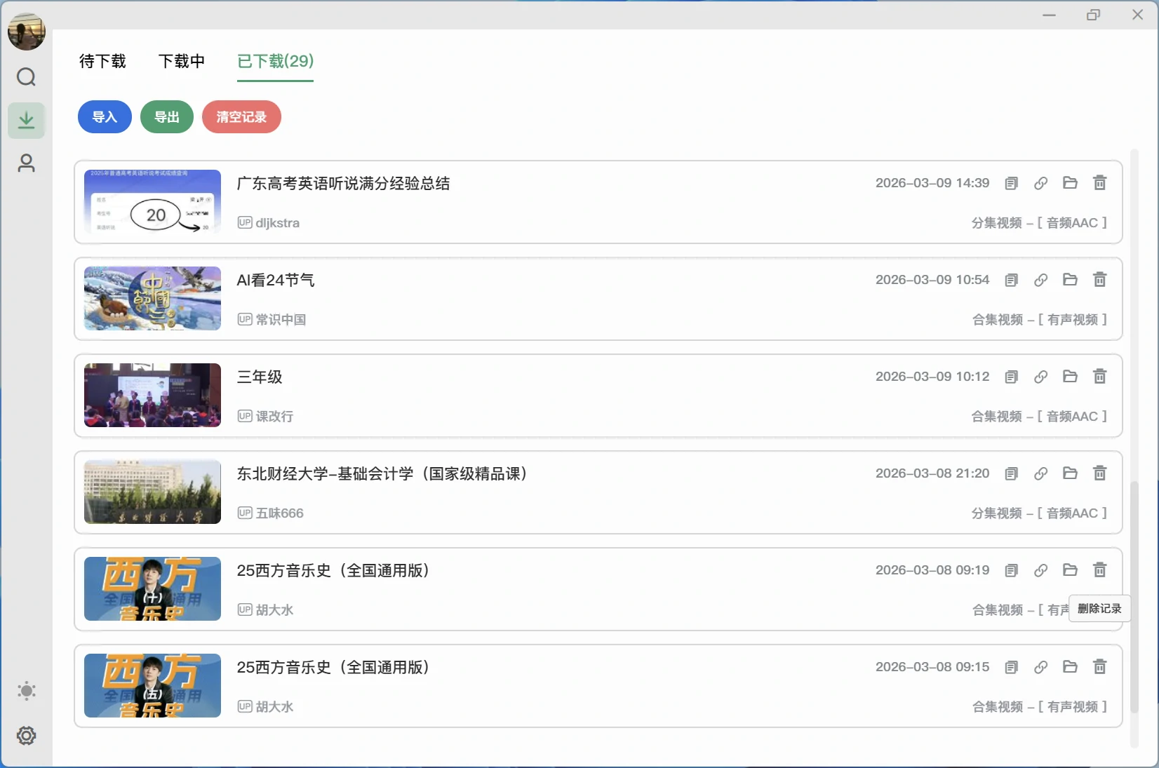
Task: Delete the 广东高考英语听说满分经验总结 record
Action: pos(1099,183)
